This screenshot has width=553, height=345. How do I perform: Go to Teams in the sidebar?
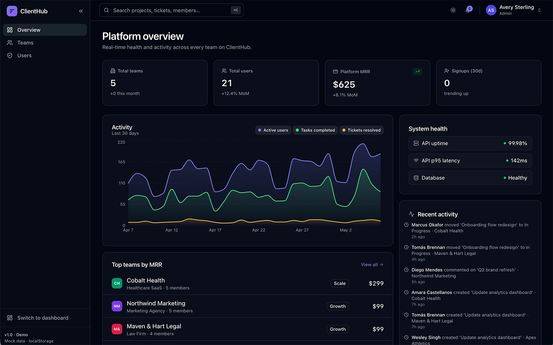[x=45, y=43]
